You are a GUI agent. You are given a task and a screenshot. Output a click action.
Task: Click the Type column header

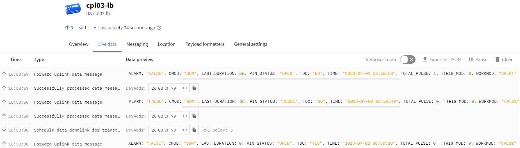39,59
